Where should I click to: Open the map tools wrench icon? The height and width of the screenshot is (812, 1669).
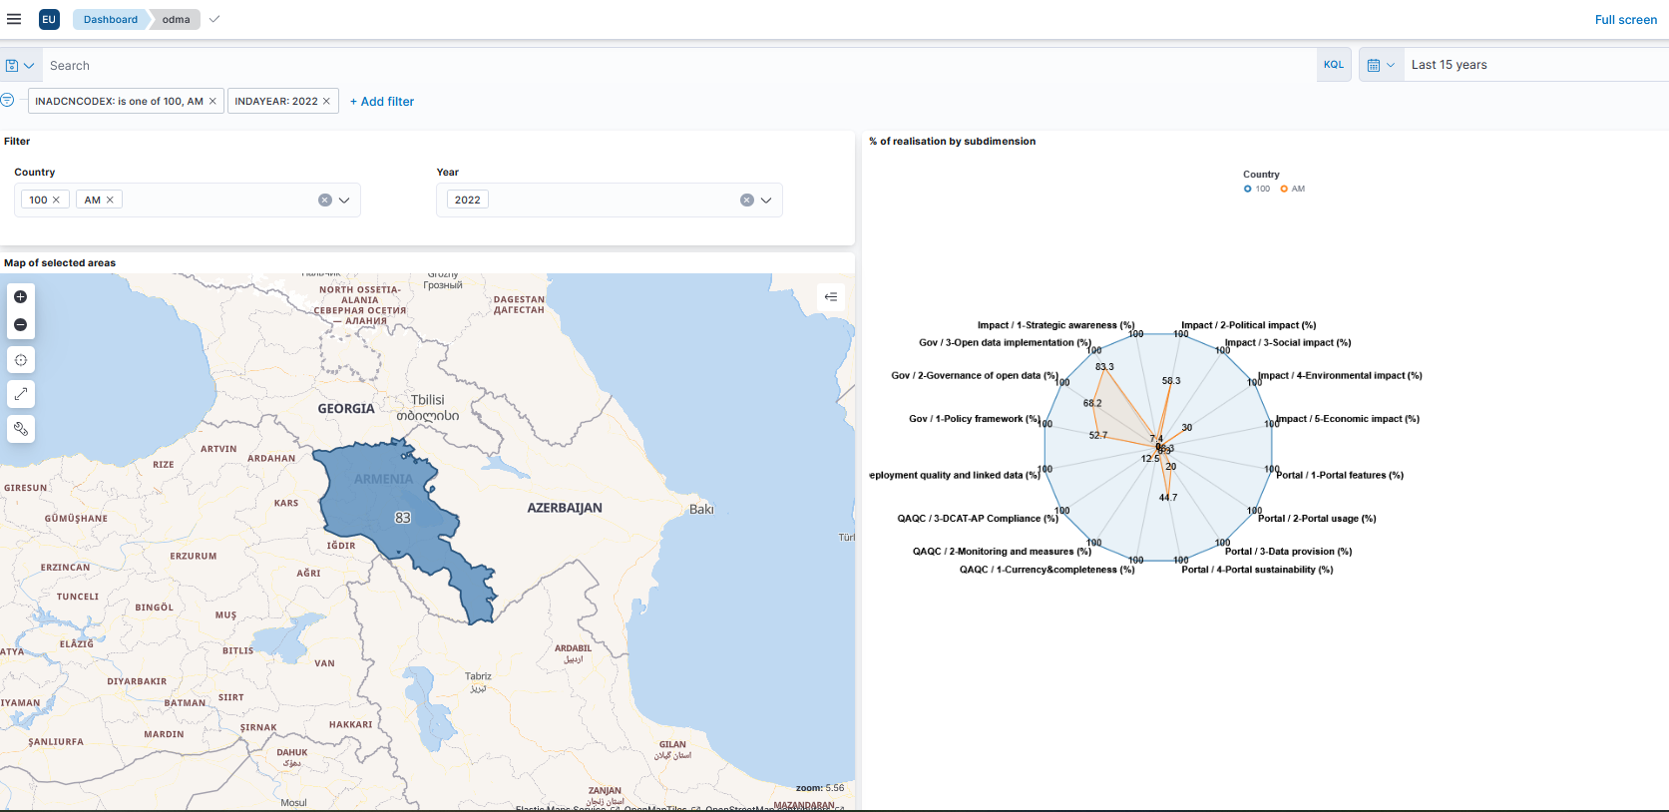20,429
